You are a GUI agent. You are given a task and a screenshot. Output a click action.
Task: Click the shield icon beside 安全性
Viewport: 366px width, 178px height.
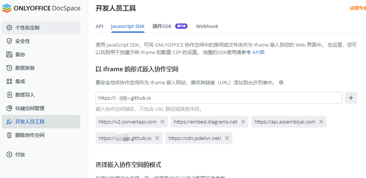(9, 41)
